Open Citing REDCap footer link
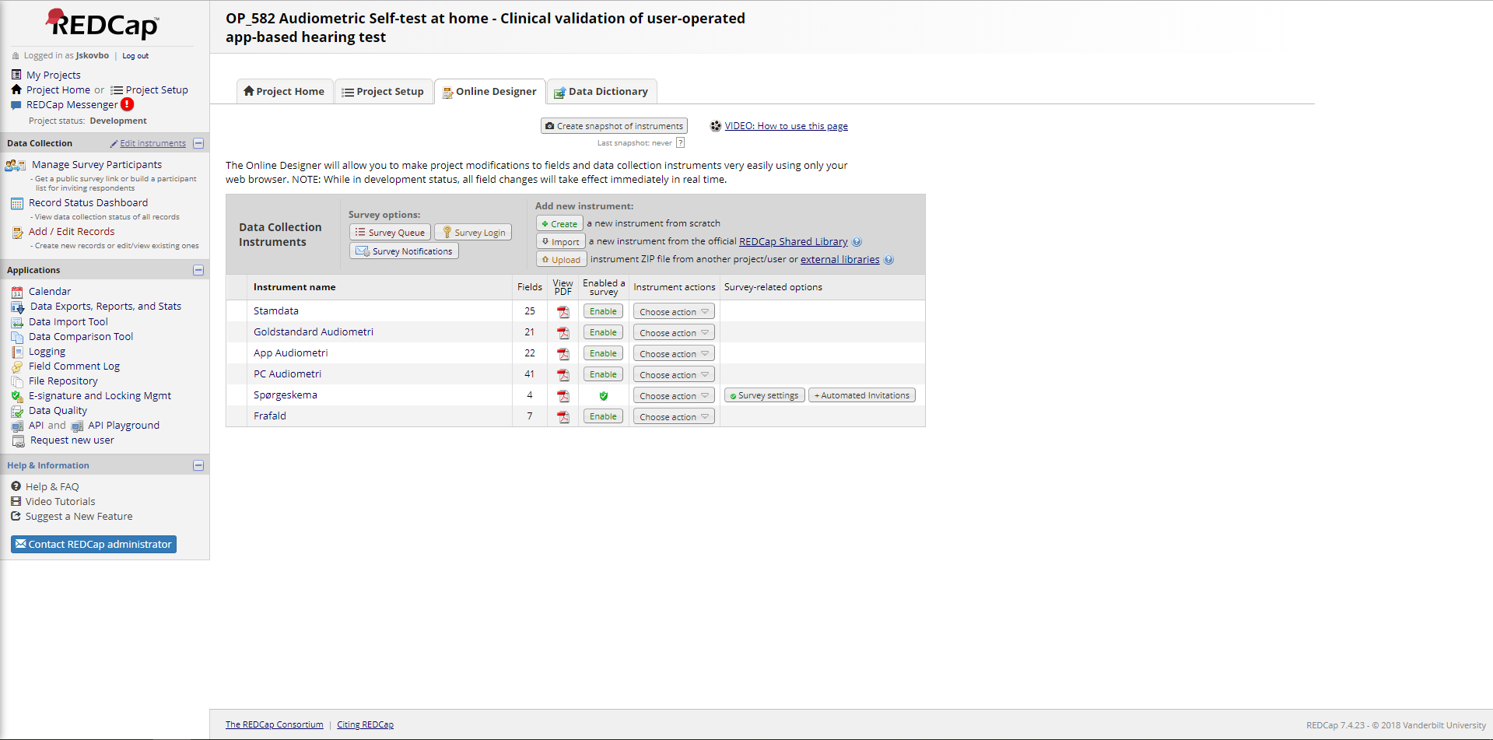This screenshot has height=740, width=1493. 365,724
